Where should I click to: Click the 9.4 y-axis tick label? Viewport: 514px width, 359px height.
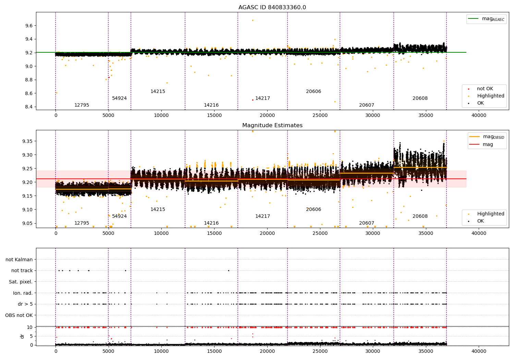pos(29,39)
